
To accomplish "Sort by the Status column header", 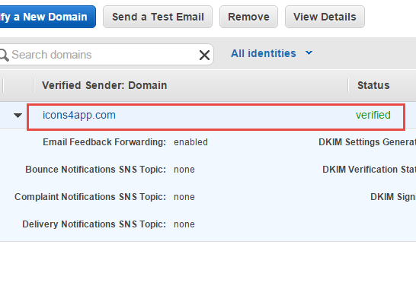I will (x=373, y=85).
